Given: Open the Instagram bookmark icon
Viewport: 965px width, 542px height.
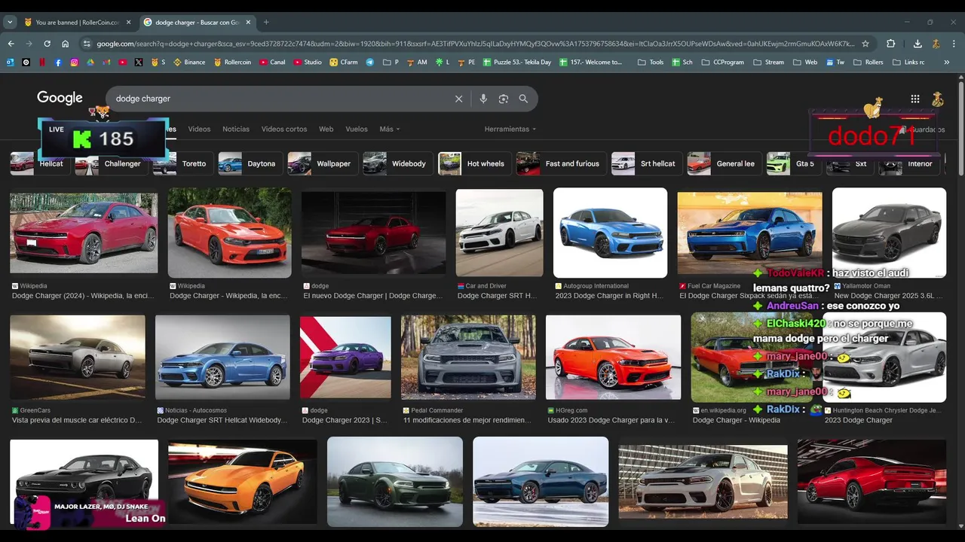Looking at the screenshot, I should [74, 62].
